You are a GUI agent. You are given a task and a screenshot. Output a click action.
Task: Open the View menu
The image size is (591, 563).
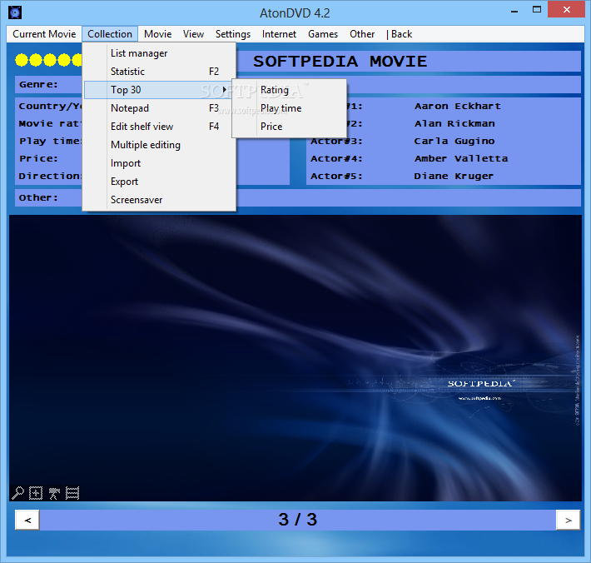193,34
